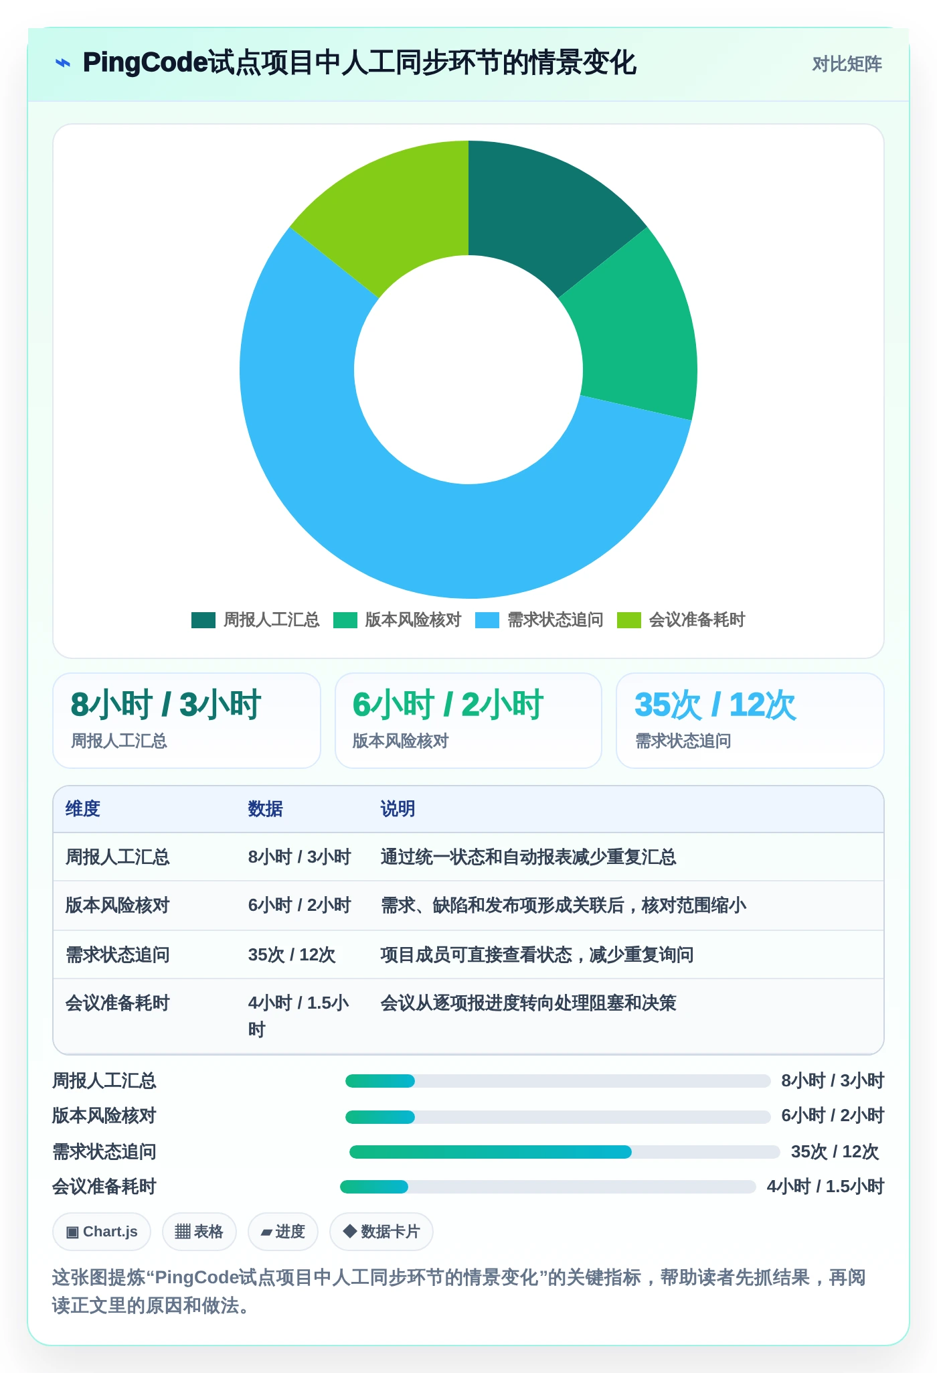The image size is (937, 1373).
Task: Click the 周报人工汇总 legend label text
Action: (272, 620)
